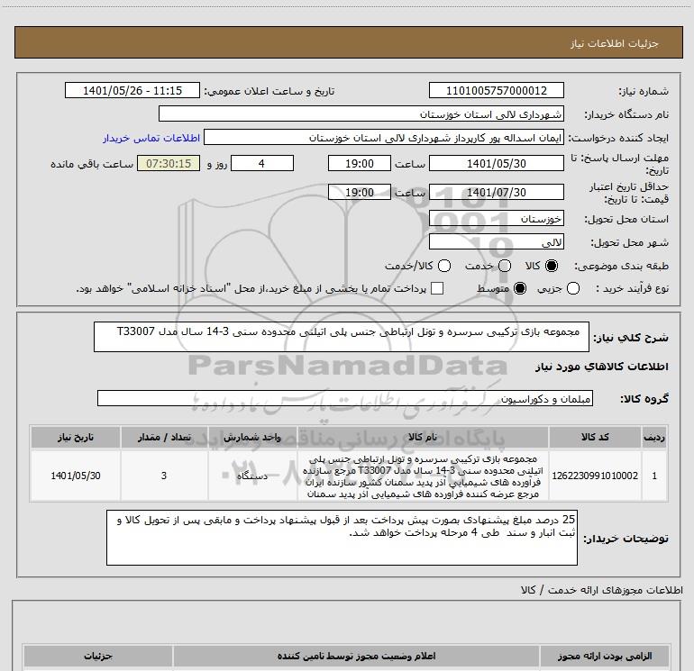Image resolution: width=694 pixels, height=671 pixels.
Task: Click the general need description text box
Action: [342, 337]
